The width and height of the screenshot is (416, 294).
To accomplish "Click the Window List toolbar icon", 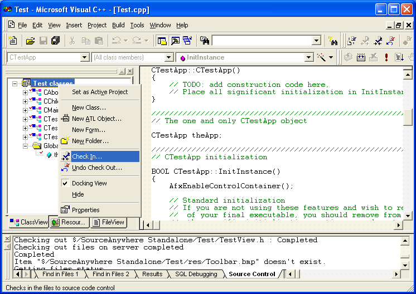I will pyautogui.click(x=187, y=41).
